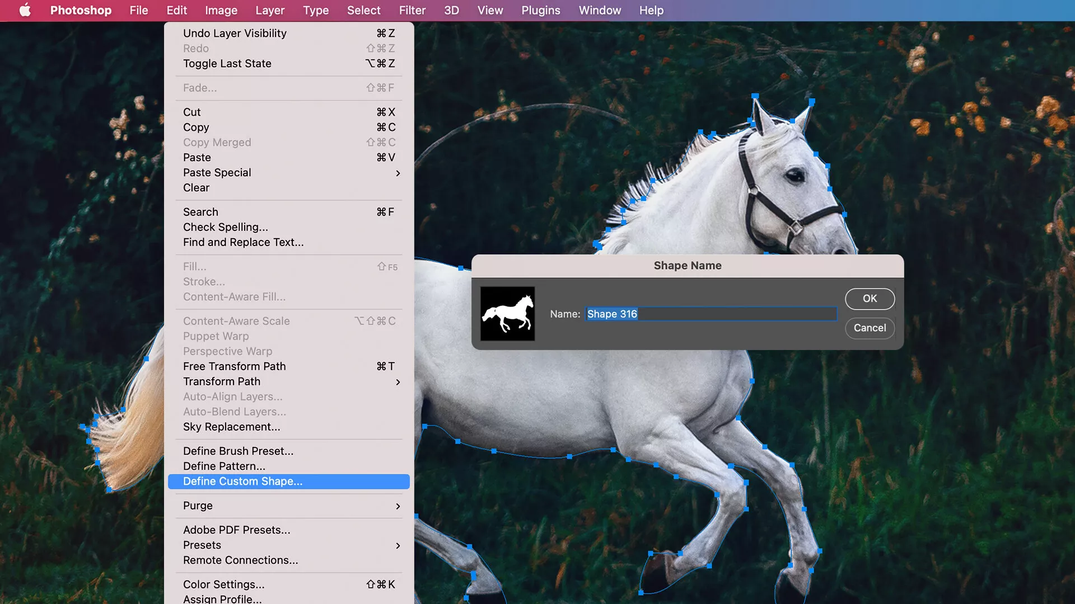Open the View menu
The height and width of the screenshot is (604, 1075).
click(490, 10)
